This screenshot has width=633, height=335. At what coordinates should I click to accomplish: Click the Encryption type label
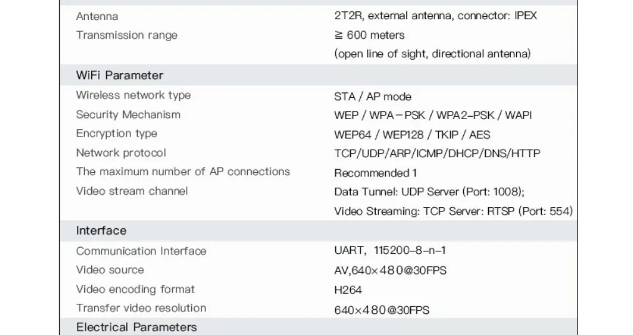pos(116,134)
